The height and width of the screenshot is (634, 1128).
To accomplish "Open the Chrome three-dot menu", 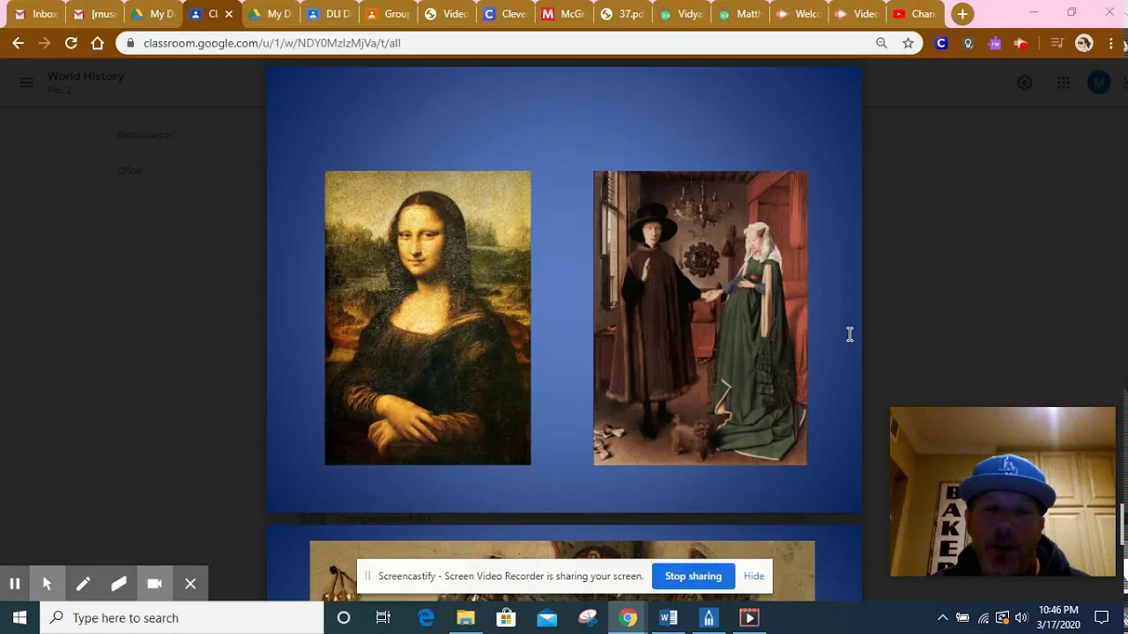I will [x=1110, y=43].
